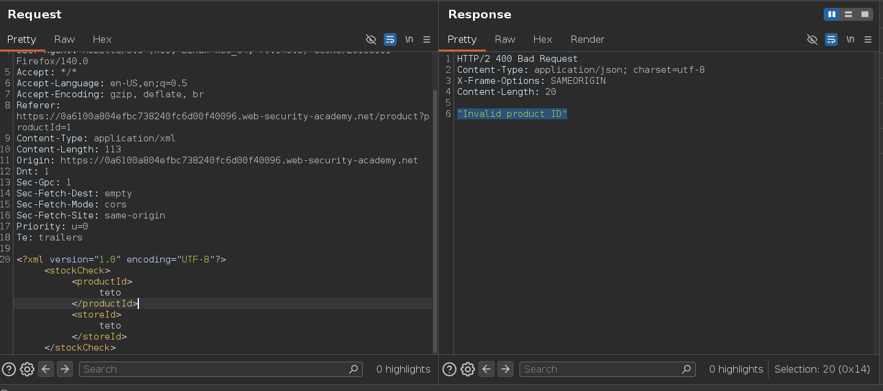Go to next match in Request search

point(65,369)
